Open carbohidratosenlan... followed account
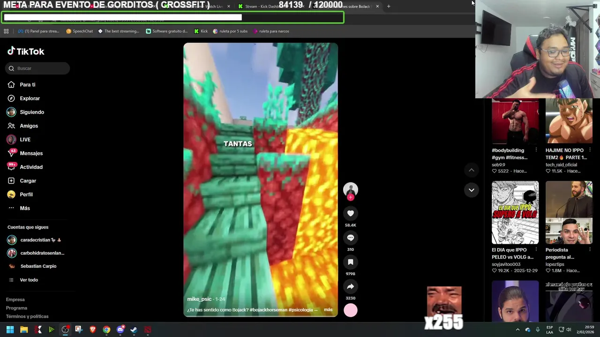 (x=36, y=253)
